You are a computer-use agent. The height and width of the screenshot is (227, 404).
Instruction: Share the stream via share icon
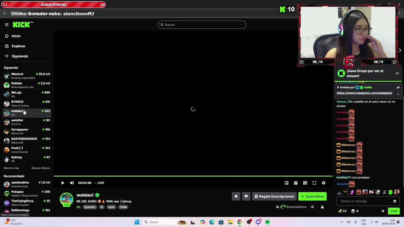click(312, 207)
